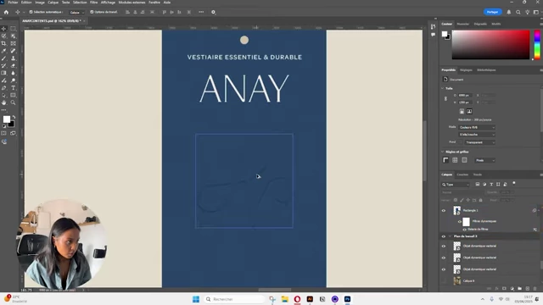Set canvas to portrait orientation

point(462,111)
